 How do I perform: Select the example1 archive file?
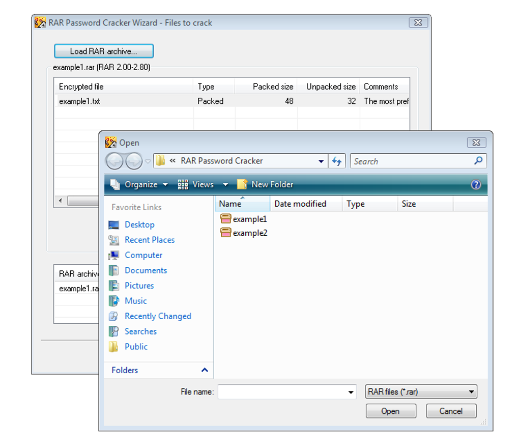[244, 219]
